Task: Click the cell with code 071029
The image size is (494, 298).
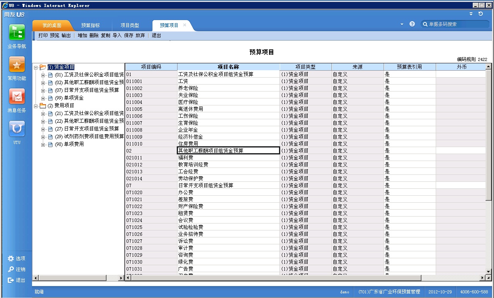Action: 151,255
